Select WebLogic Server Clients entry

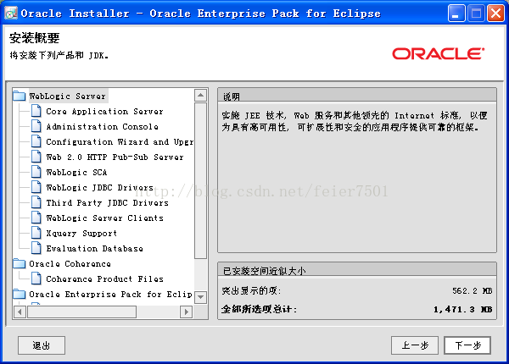[105, 218]
